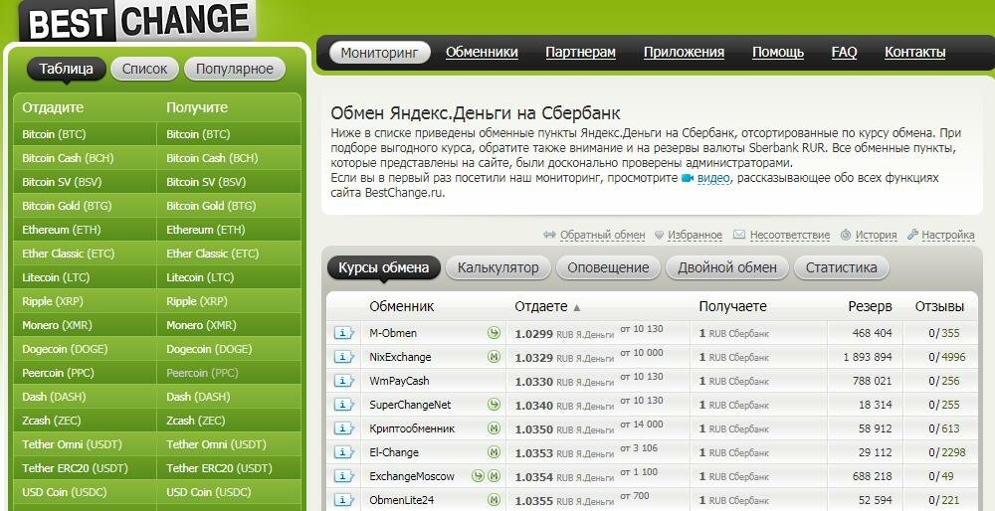
Task: Open the info icon for WmPayCash
Action: point(343,381)
